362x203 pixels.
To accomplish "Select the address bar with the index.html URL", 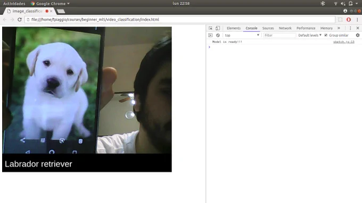I will coord(179,20).
